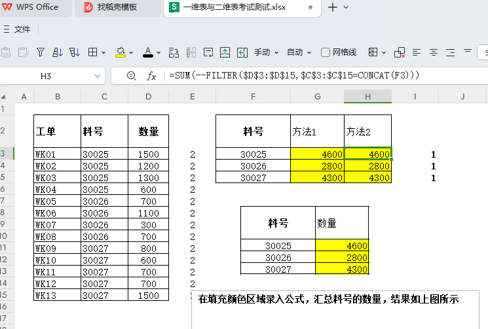The height and width of the screenshot is (329, 488).
Task: Click cell WK13
Action: coord(57,296)
